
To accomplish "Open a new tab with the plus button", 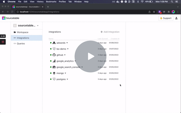I will point(48,7).
